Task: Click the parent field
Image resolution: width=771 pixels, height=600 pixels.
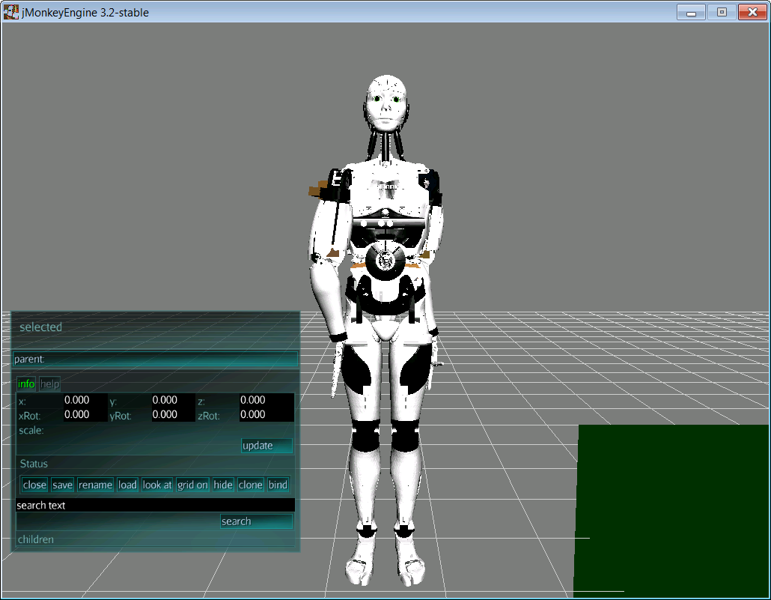Action: coord(156,360)
